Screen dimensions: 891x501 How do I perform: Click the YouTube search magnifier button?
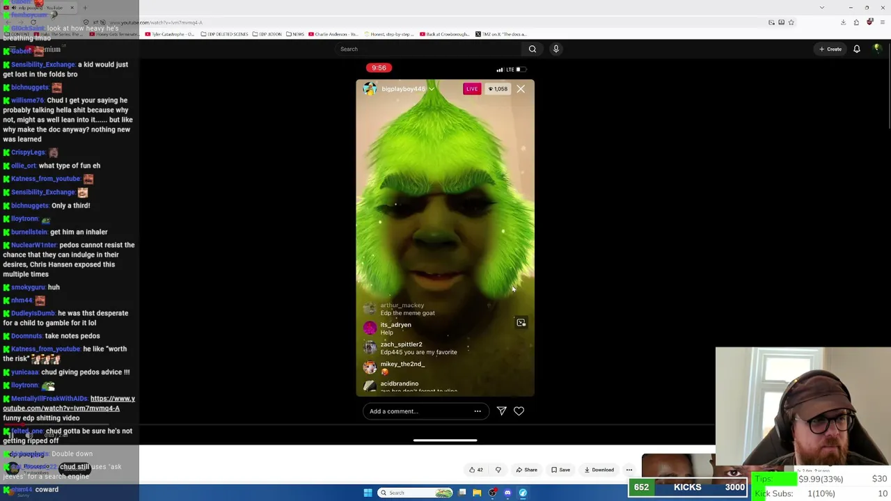tap(533, 49)
